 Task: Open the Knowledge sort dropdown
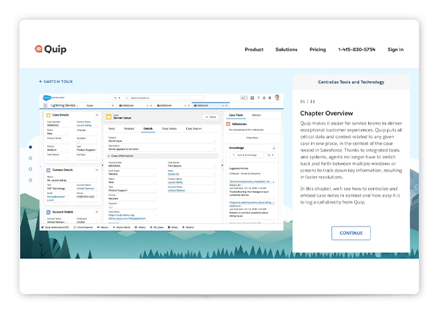tap(271, 155)
